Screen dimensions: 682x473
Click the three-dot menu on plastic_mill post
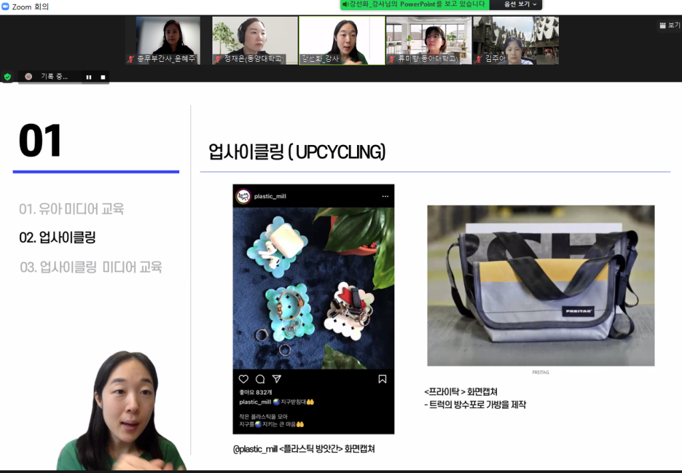[x=386, y=196]
